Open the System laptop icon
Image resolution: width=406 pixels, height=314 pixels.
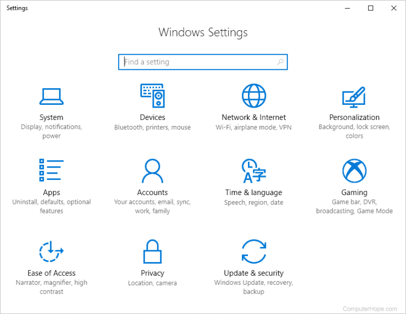[x=51, y=96]
